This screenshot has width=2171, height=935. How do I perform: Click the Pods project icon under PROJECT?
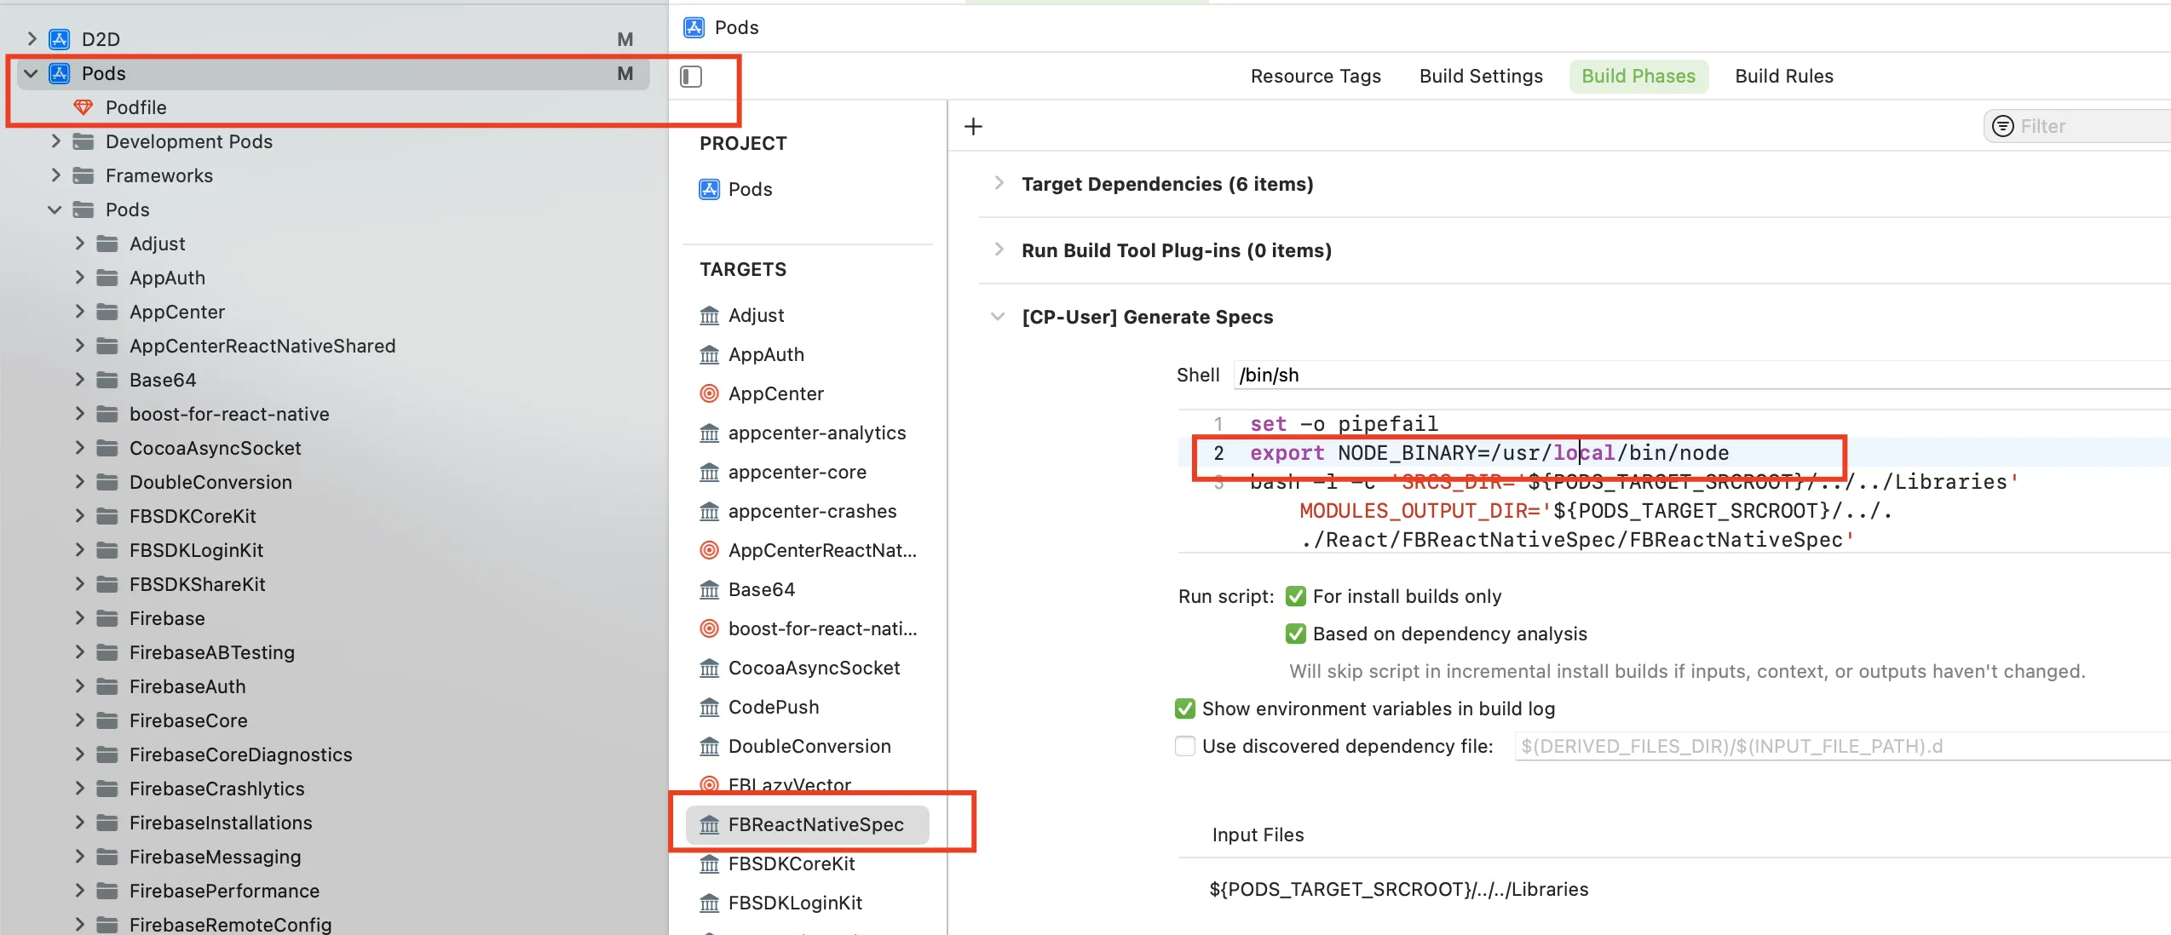(709, 189)
